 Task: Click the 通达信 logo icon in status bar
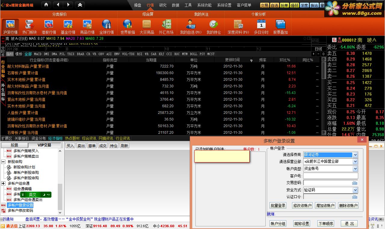click(3, 226)
